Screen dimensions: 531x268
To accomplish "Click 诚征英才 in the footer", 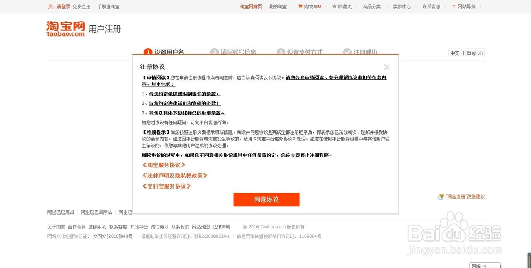I will click(x=159, y=227).
